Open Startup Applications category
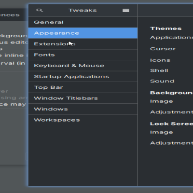Screen dimensions: 193x193 83,76
